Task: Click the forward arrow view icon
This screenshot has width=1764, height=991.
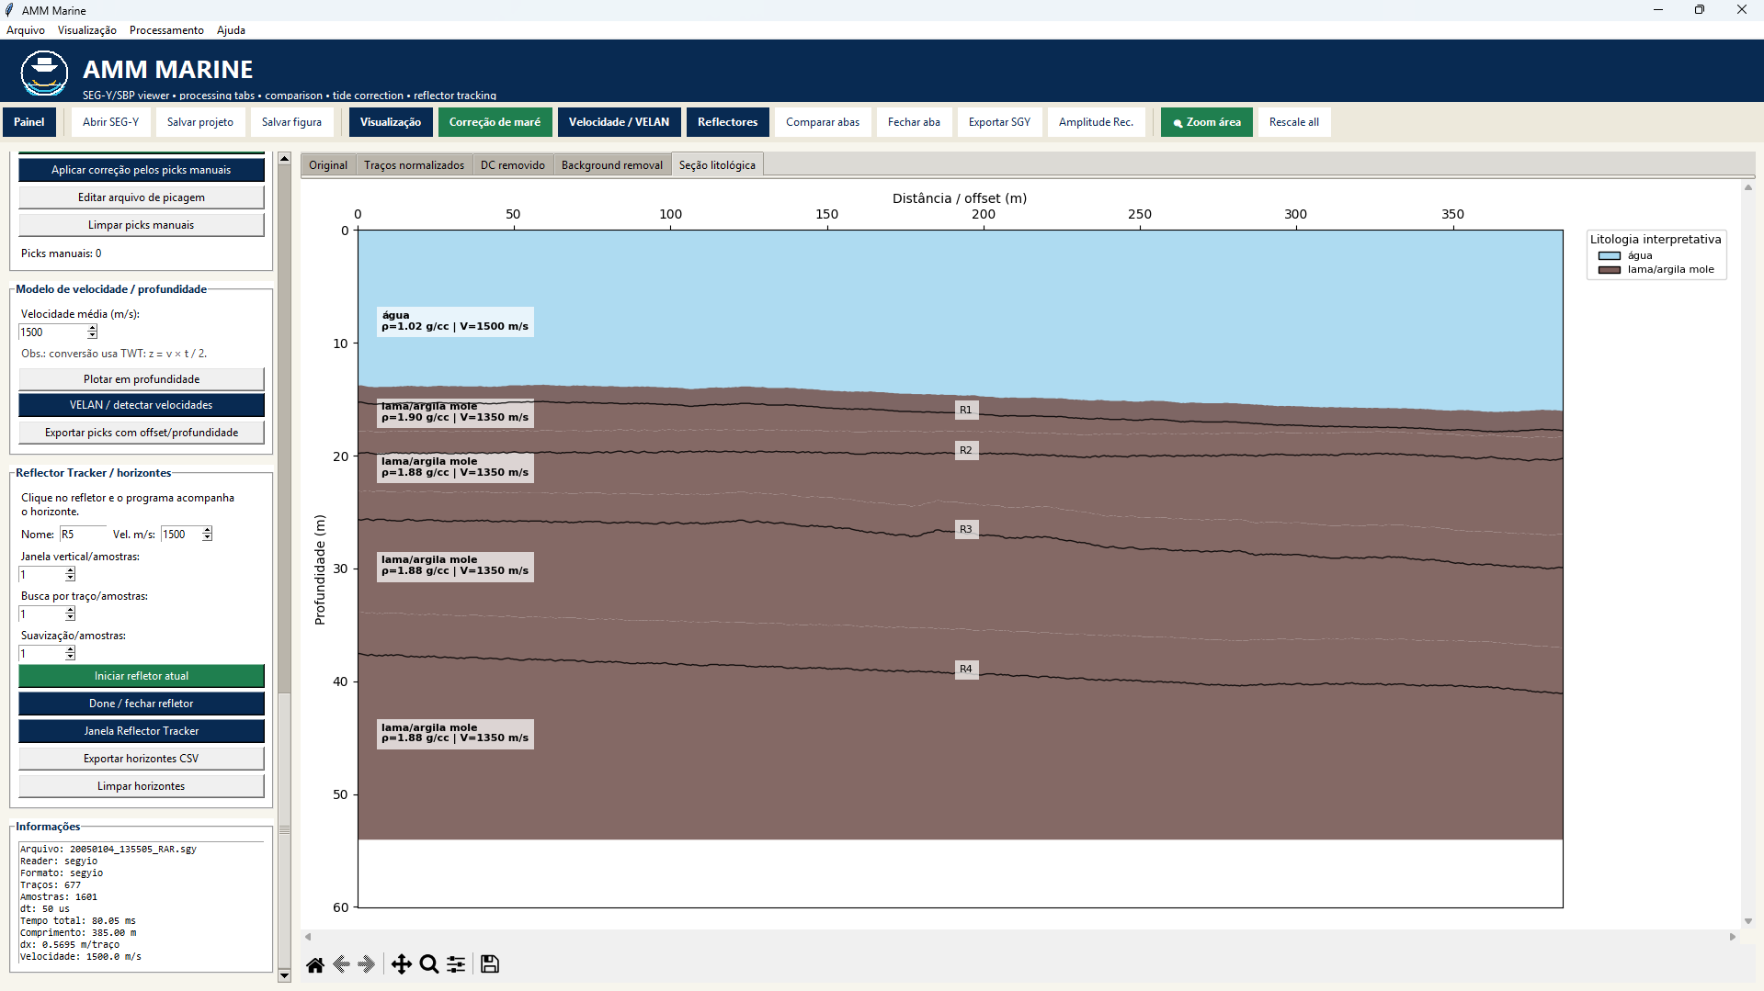Action: [367, 964]
